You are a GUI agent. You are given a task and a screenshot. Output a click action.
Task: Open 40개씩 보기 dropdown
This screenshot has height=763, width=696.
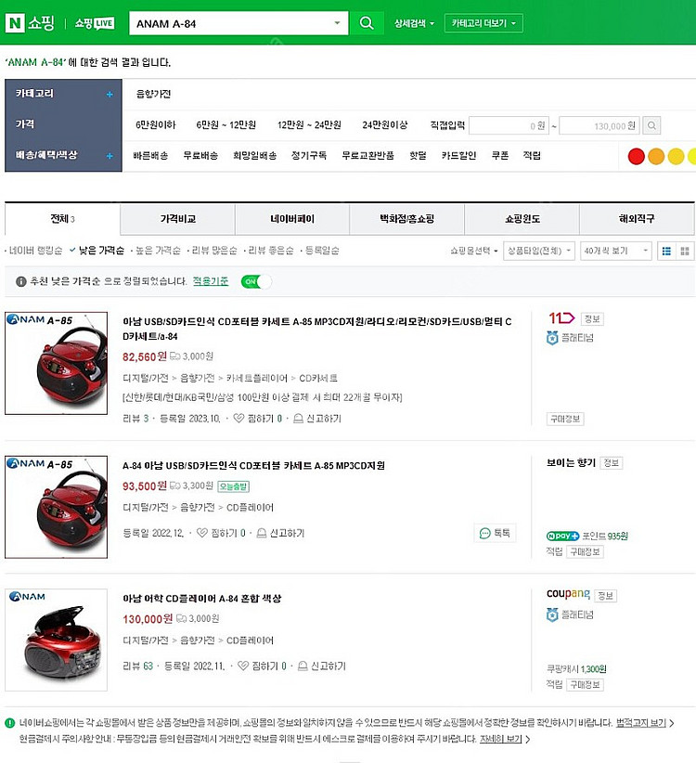615,252
